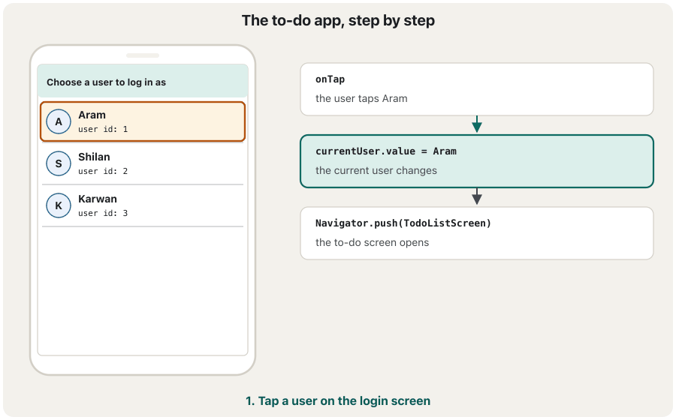
Task: Click 'the to-do screen opens' description
Action: (x=372, y=243)
